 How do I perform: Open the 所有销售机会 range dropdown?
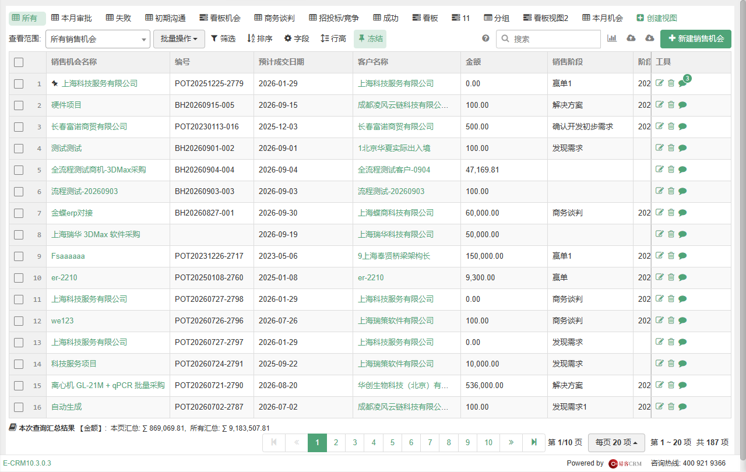pos(98,39)
